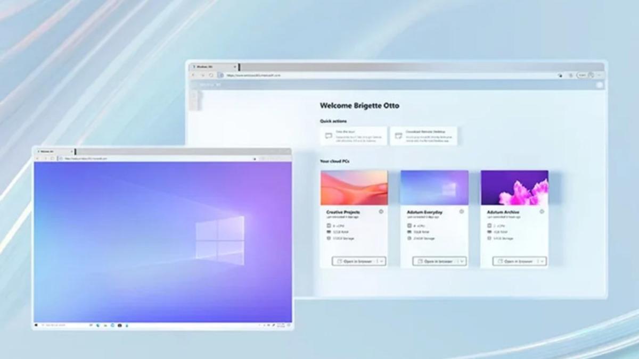Select the browser tab in the front cloud PC window
The width and height of the screenshot is (639, 359).
pos(53,152)
